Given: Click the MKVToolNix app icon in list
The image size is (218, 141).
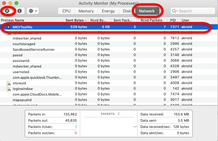Looking at the screenshot, I should [9, 27].
